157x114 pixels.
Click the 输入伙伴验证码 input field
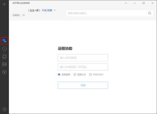[83, 67]
